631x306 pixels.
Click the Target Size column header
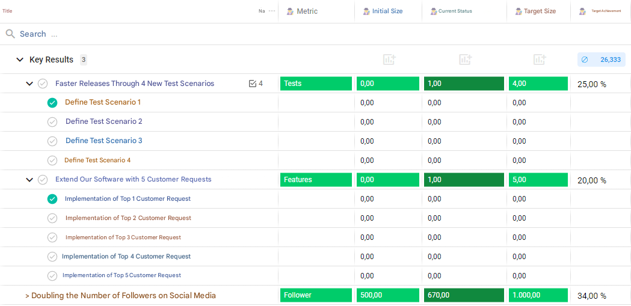(x=539, y=11)
